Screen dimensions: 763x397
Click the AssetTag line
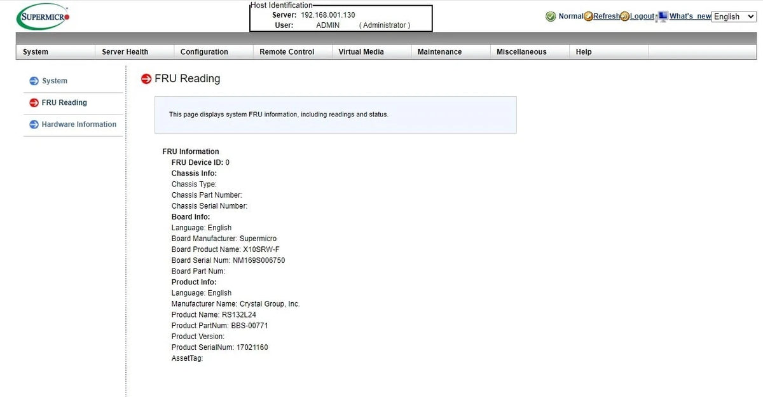point(187,358)
